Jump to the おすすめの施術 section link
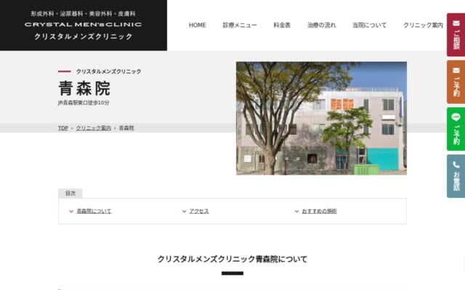 (319, 211)
